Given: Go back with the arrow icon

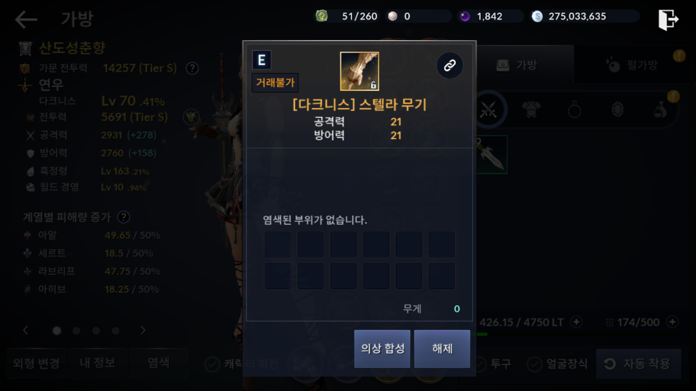Looking at the screenshot, I should (x=26, y=19).
